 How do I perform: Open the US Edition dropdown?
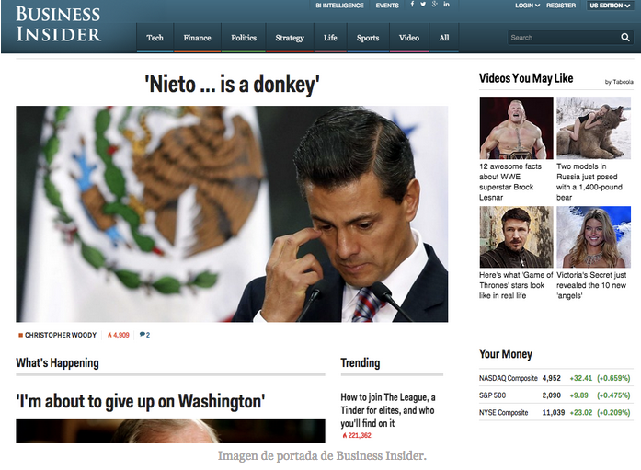610,6
